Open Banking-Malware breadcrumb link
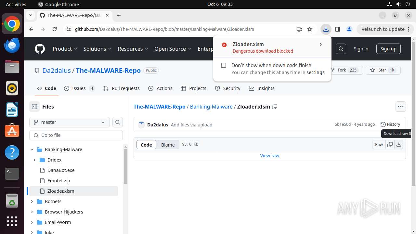Screen dimensions: 416x234 (211, 107)
